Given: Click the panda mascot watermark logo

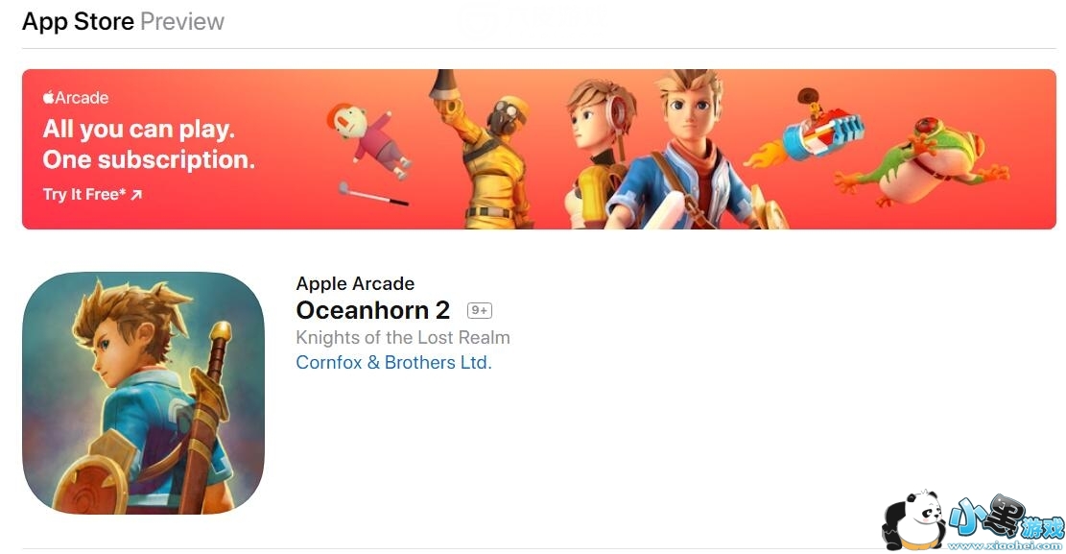Looking at the screenshot, I should 913,520.
